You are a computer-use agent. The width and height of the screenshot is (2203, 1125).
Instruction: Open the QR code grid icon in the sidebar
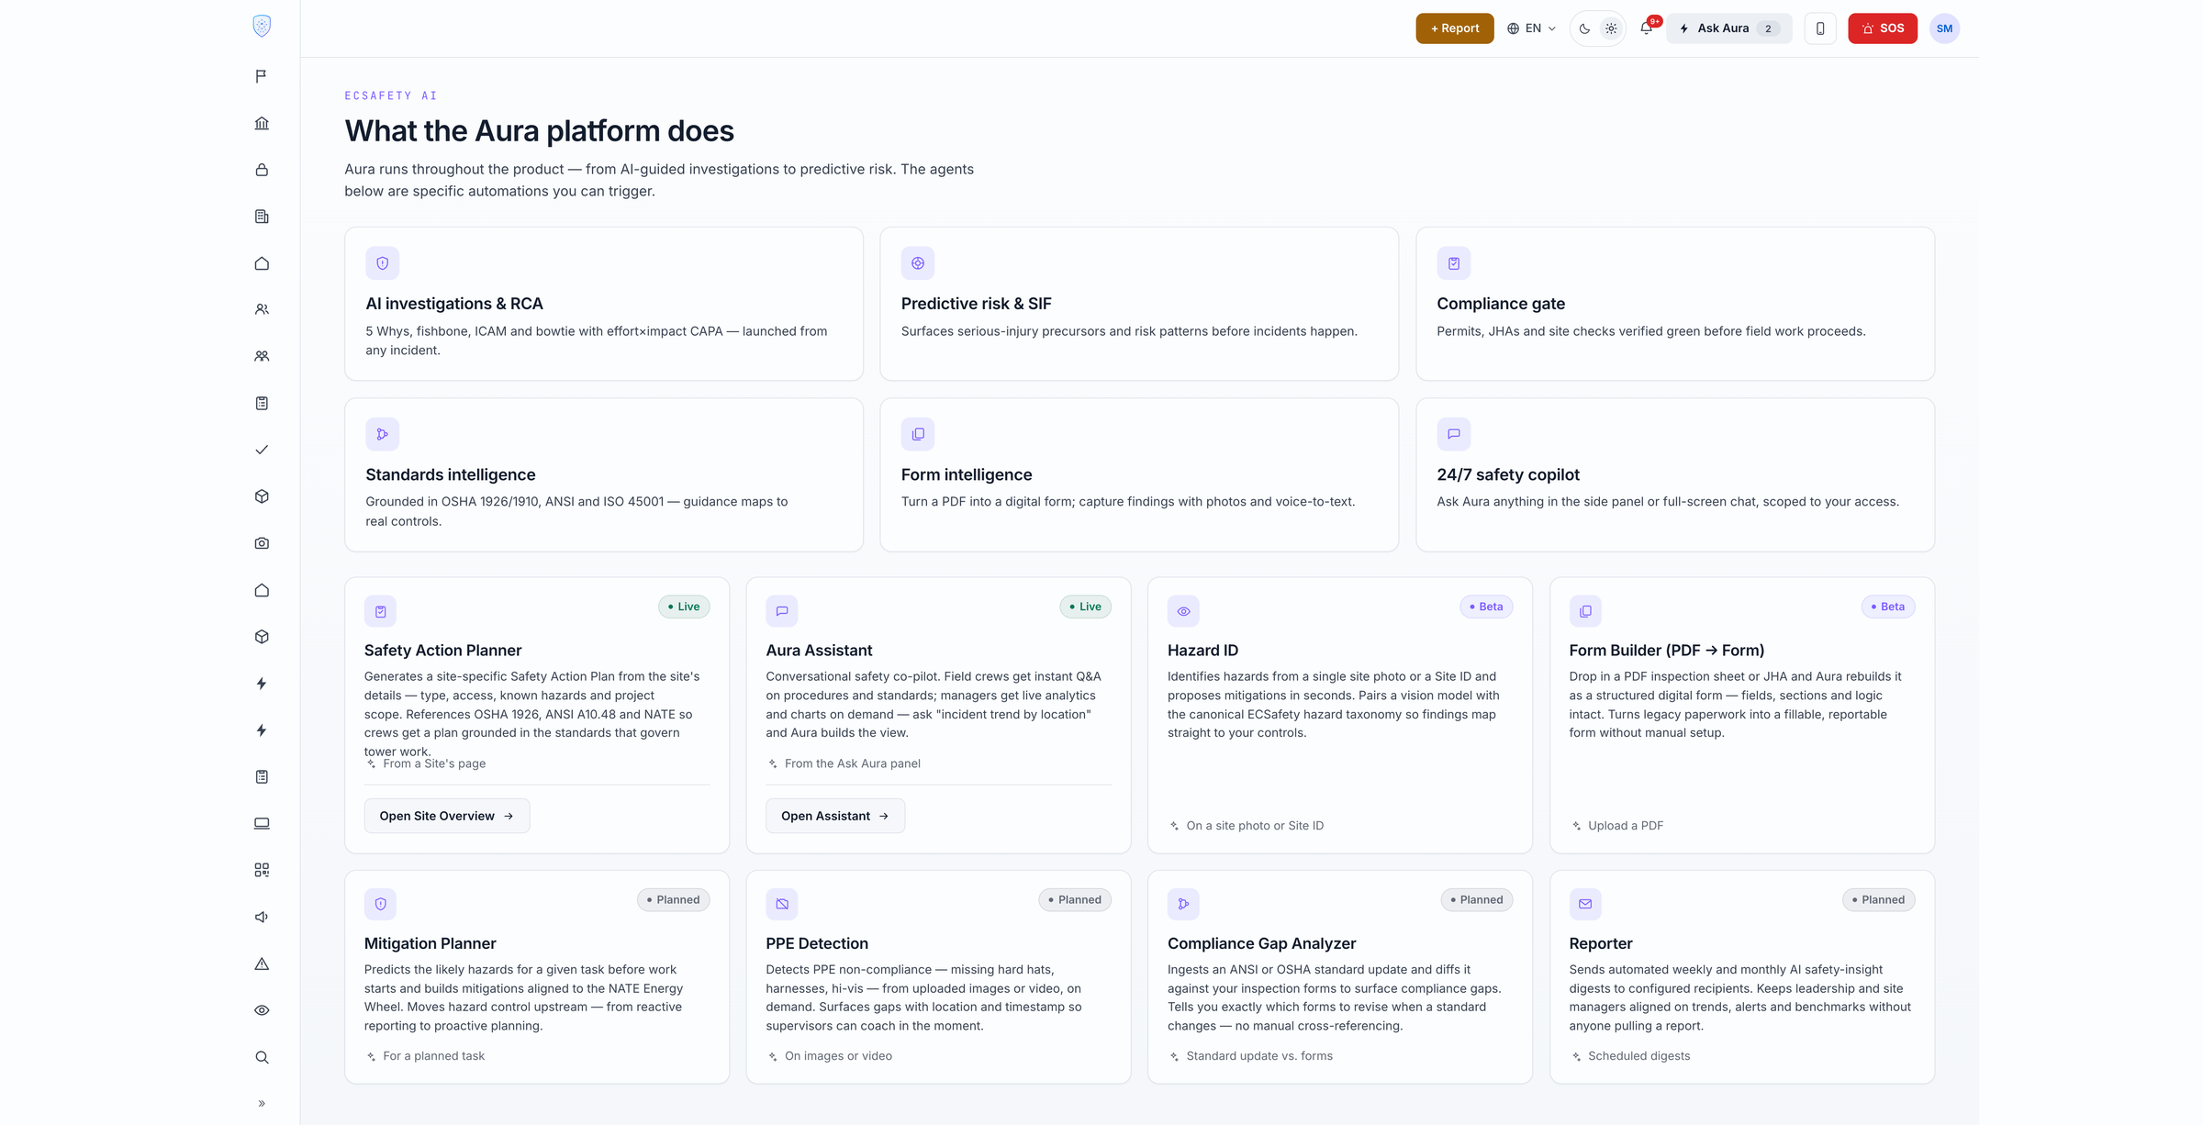(x=262, y=870)
